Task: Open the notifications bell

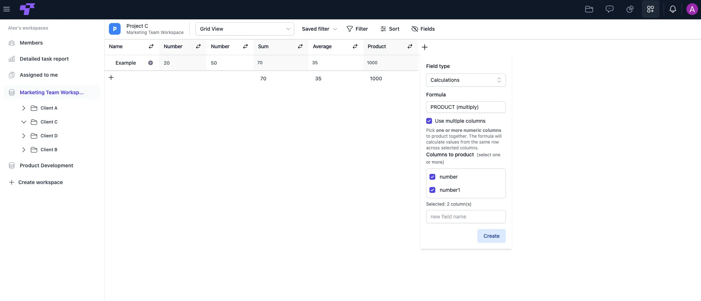Action: [x=673, y=9]
